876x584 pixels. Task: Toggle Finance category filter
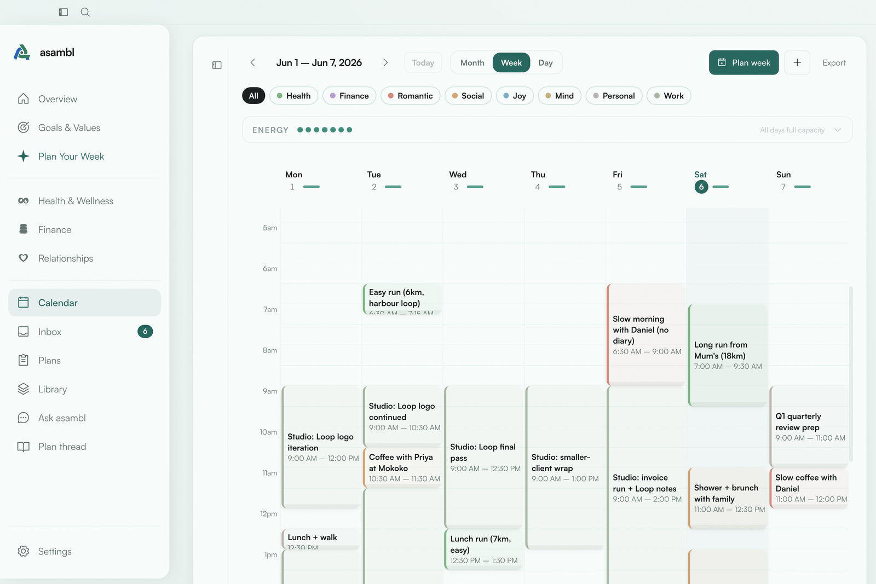pyautogui.click(x=349, y=96)
